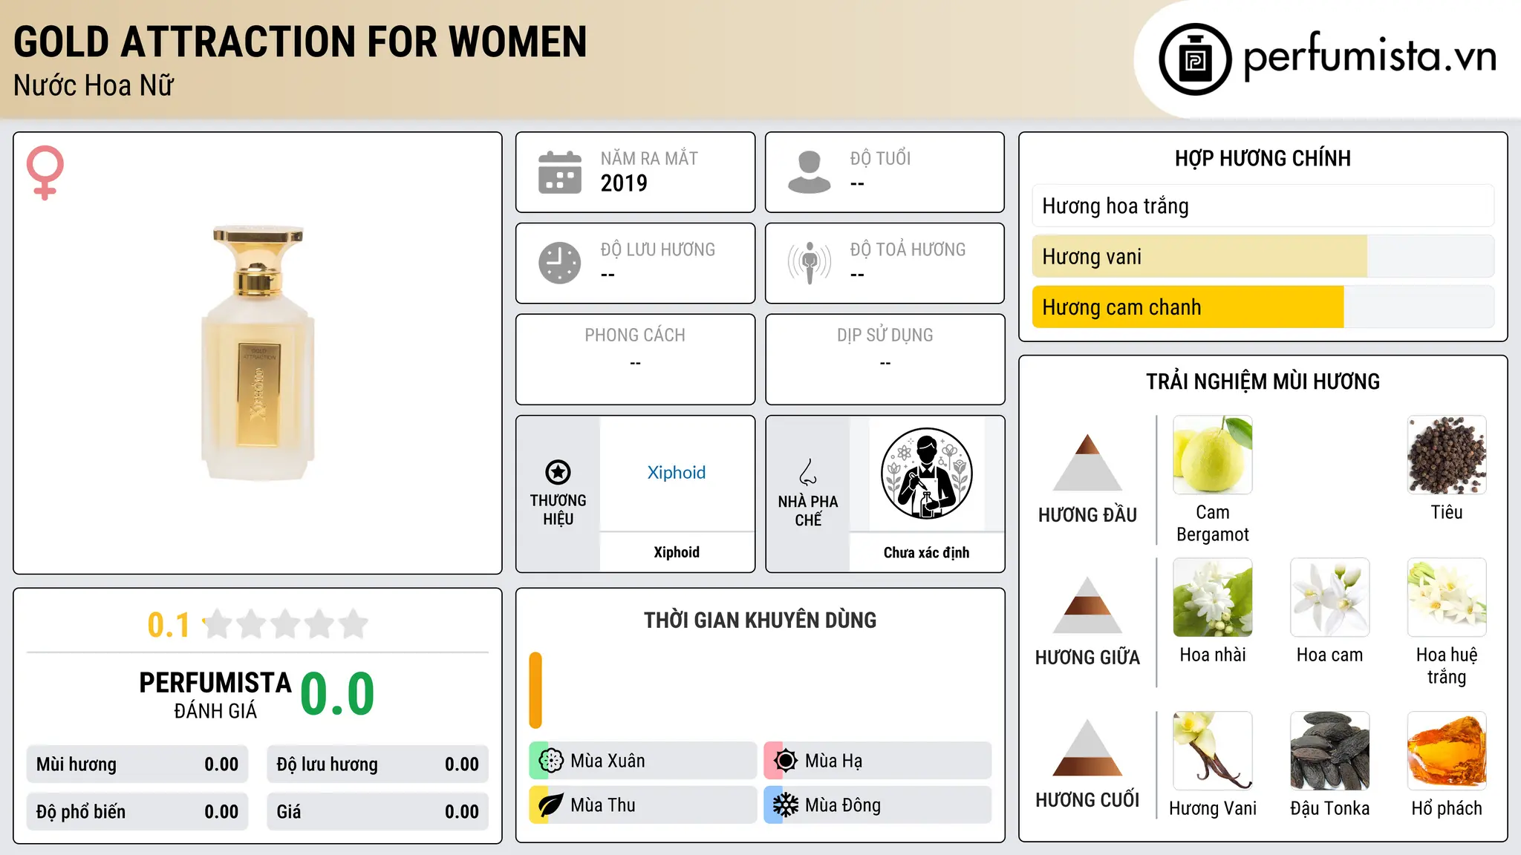Image resolution: width=1521 pixels, height=855 pixels.
Task: Click the HỢP HƯƠNG CHÍNH heading
Action: coord(1263,158)
